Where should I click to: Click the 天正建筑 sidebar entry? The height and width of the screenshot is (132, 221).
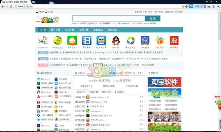coord(63,79)
